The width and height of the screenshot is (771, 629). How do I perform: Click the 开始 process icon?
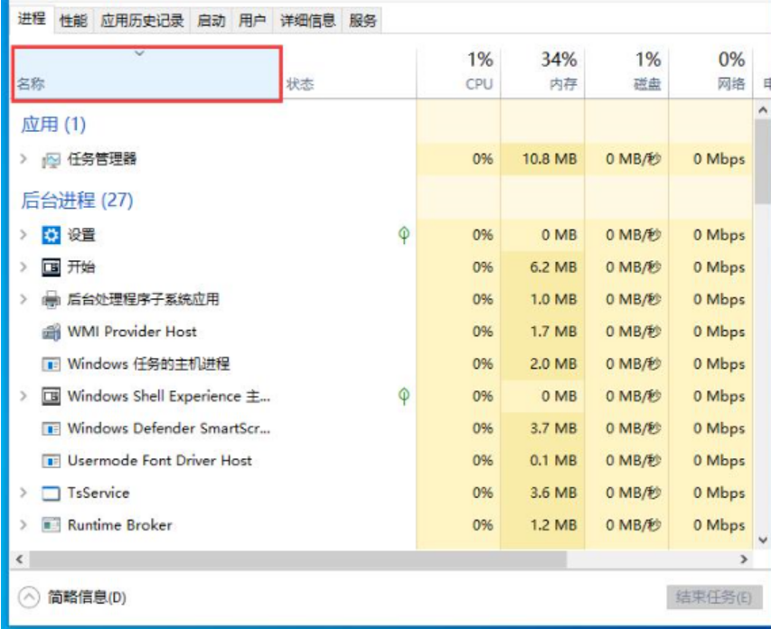point(52,268)
